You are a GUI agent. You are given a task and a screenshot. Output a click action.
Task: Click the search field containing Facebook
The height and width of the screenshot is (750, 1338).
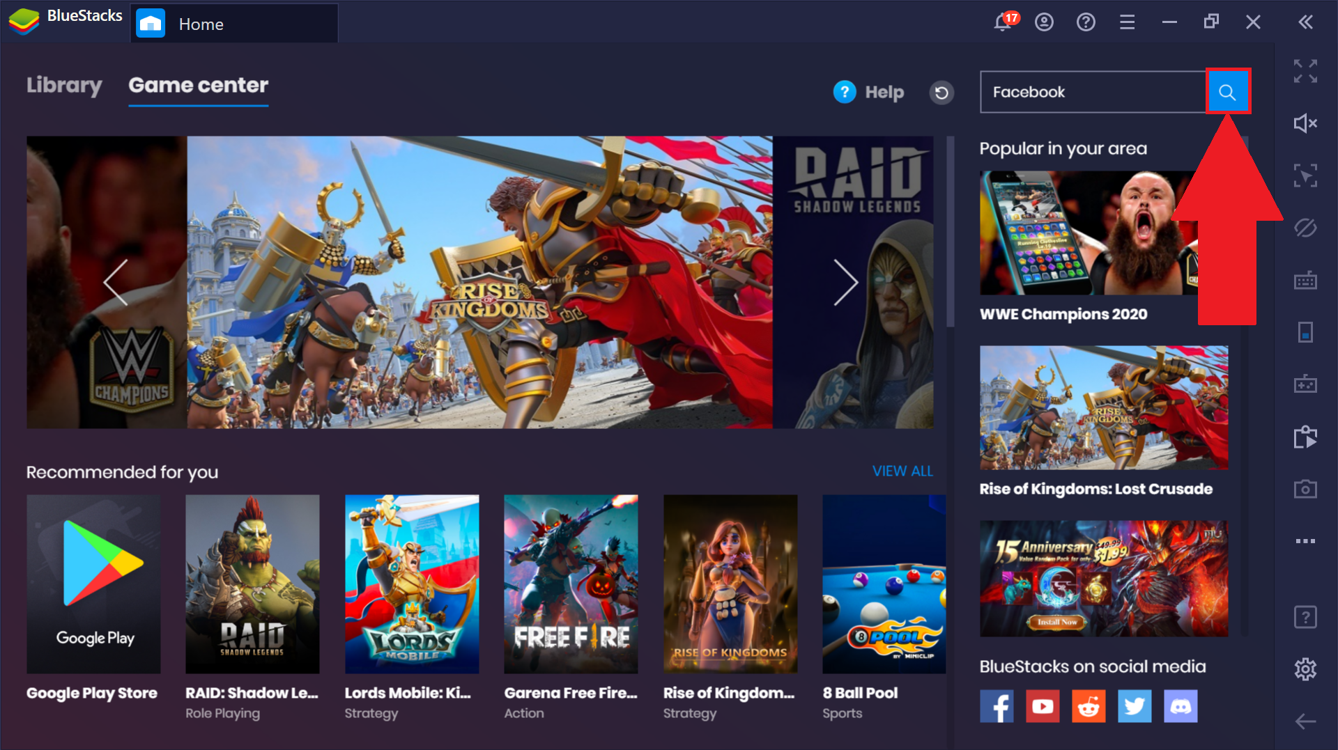click(1093, 92)
